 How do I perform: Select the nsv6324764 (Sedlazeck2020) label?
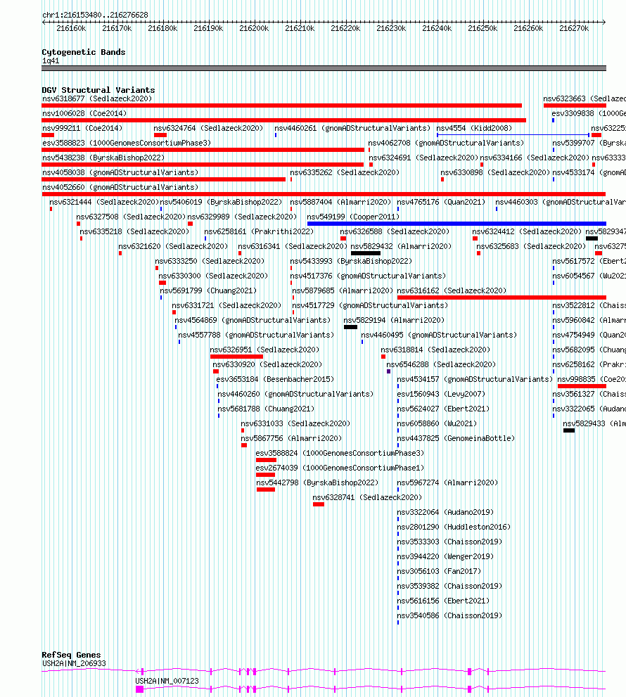(x=208, y=128)
